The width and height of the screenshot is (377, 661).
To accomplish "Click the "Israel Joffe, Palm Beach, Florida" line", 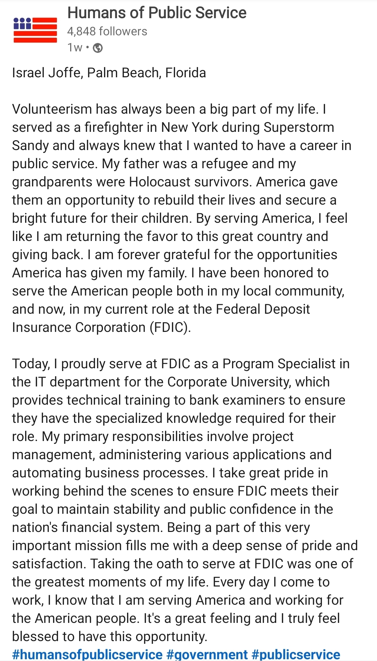I will coord(109,73).
